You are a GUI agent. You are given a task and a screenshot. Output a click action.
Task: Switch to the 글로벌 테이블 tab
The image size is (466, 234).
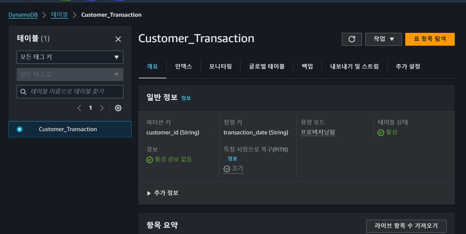[267, 67]
